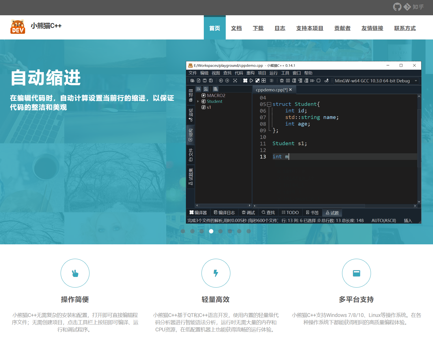Click the Run triangle icon in IDE toolbar
The height and width of the screenshot is (340, 433).
click(251, 81)
